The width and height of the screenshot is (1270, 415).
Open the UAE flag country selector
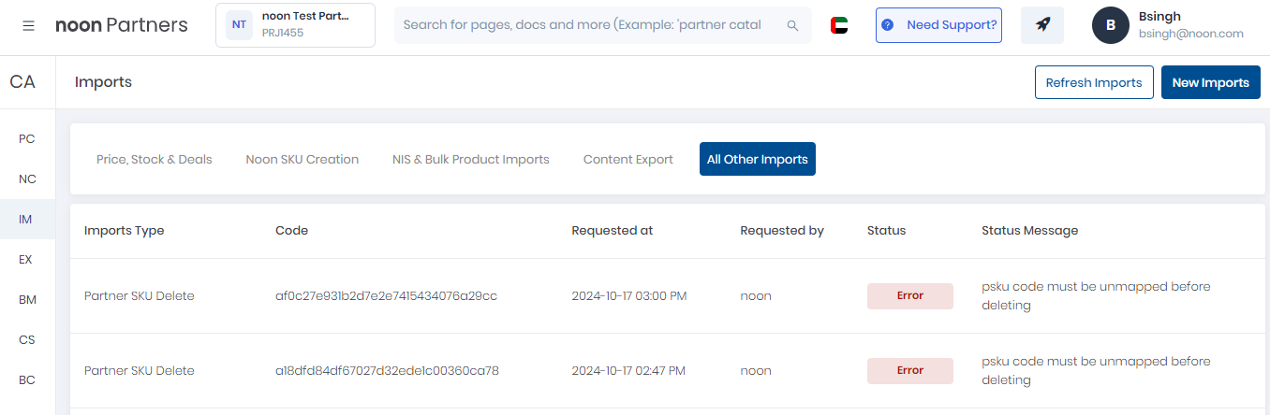pyautogui.click(x=839, y=25)
